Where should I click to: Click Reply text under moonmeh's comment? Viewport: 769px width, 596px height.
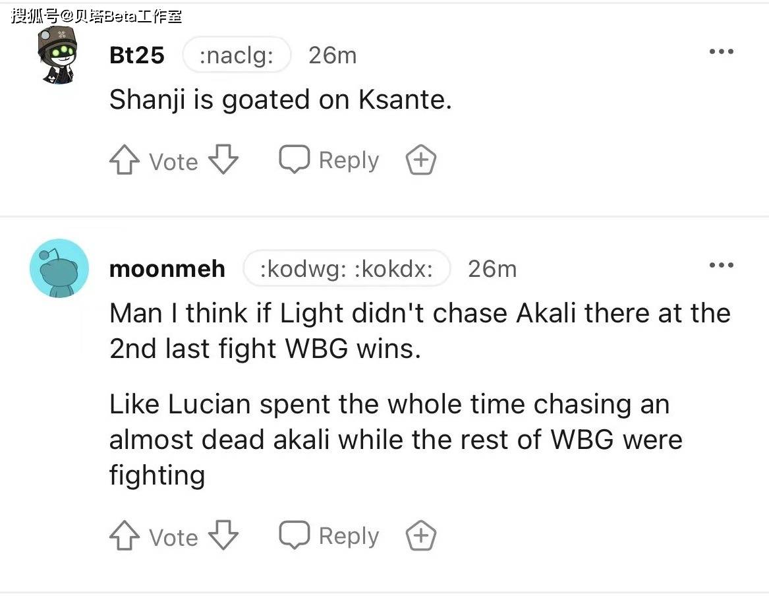coord(349,535)
